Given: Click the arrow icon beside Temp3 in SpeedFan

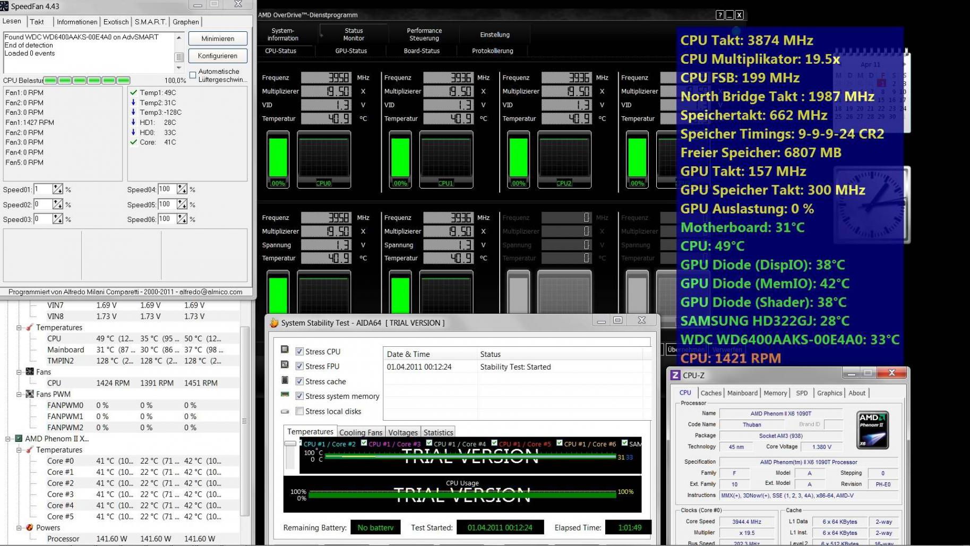Looking at the screenshot, I should pyautogui.click(x=133, y=112).
